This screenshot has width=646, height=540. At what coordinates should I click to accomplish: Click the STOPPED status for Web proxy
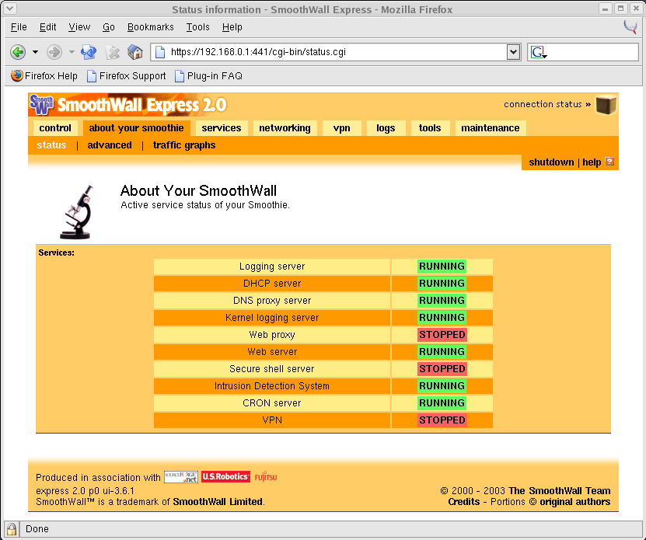[x=442, y=334]
